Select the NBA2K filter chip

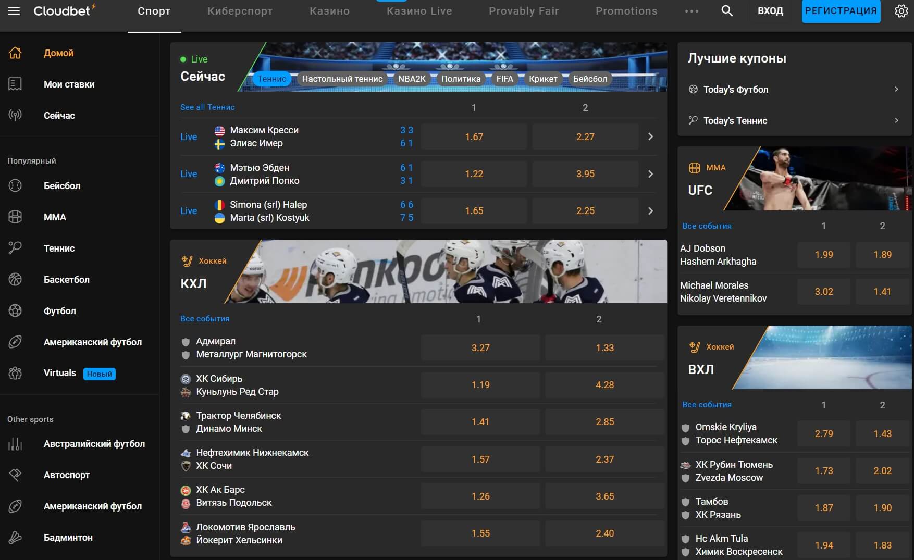point(412,79)
